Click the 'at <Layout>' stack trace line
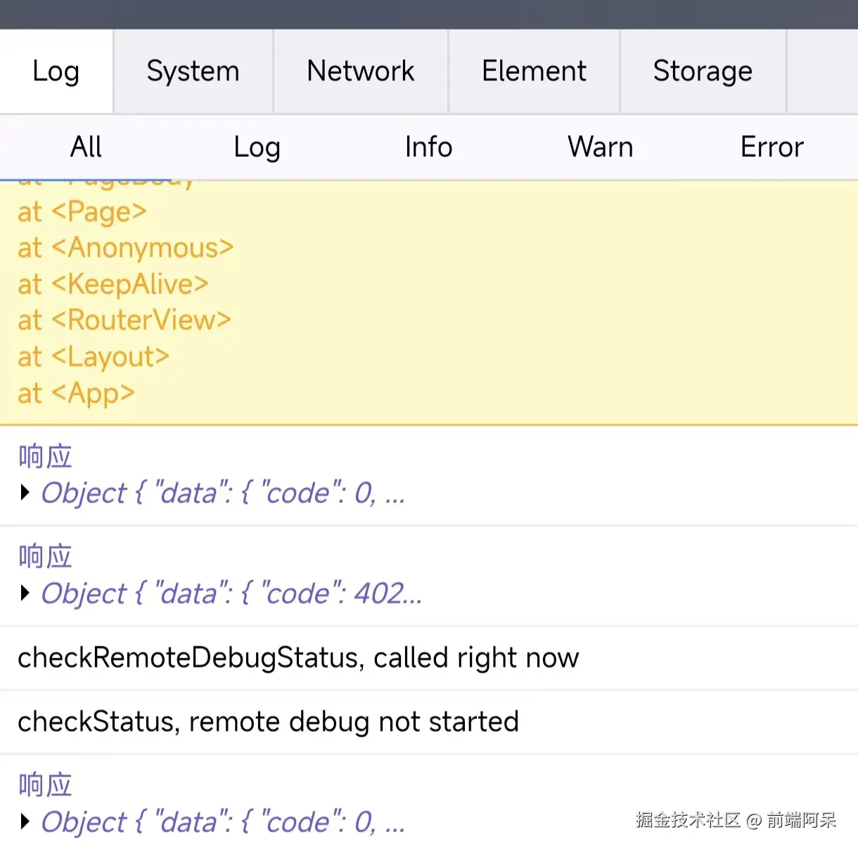The image size is (858, 851). [94, 357]
